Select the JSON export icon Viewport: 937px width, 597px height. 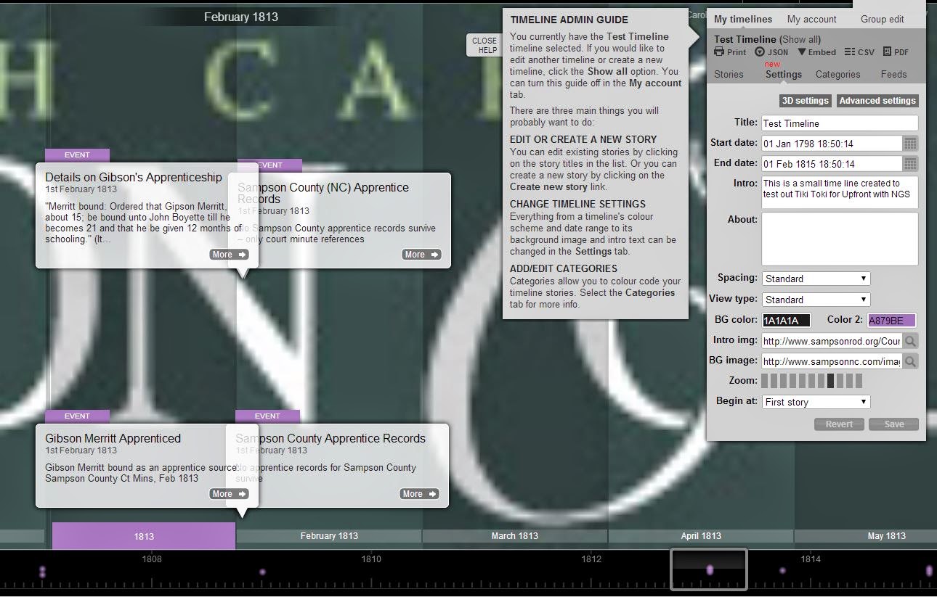coord(761,52)
